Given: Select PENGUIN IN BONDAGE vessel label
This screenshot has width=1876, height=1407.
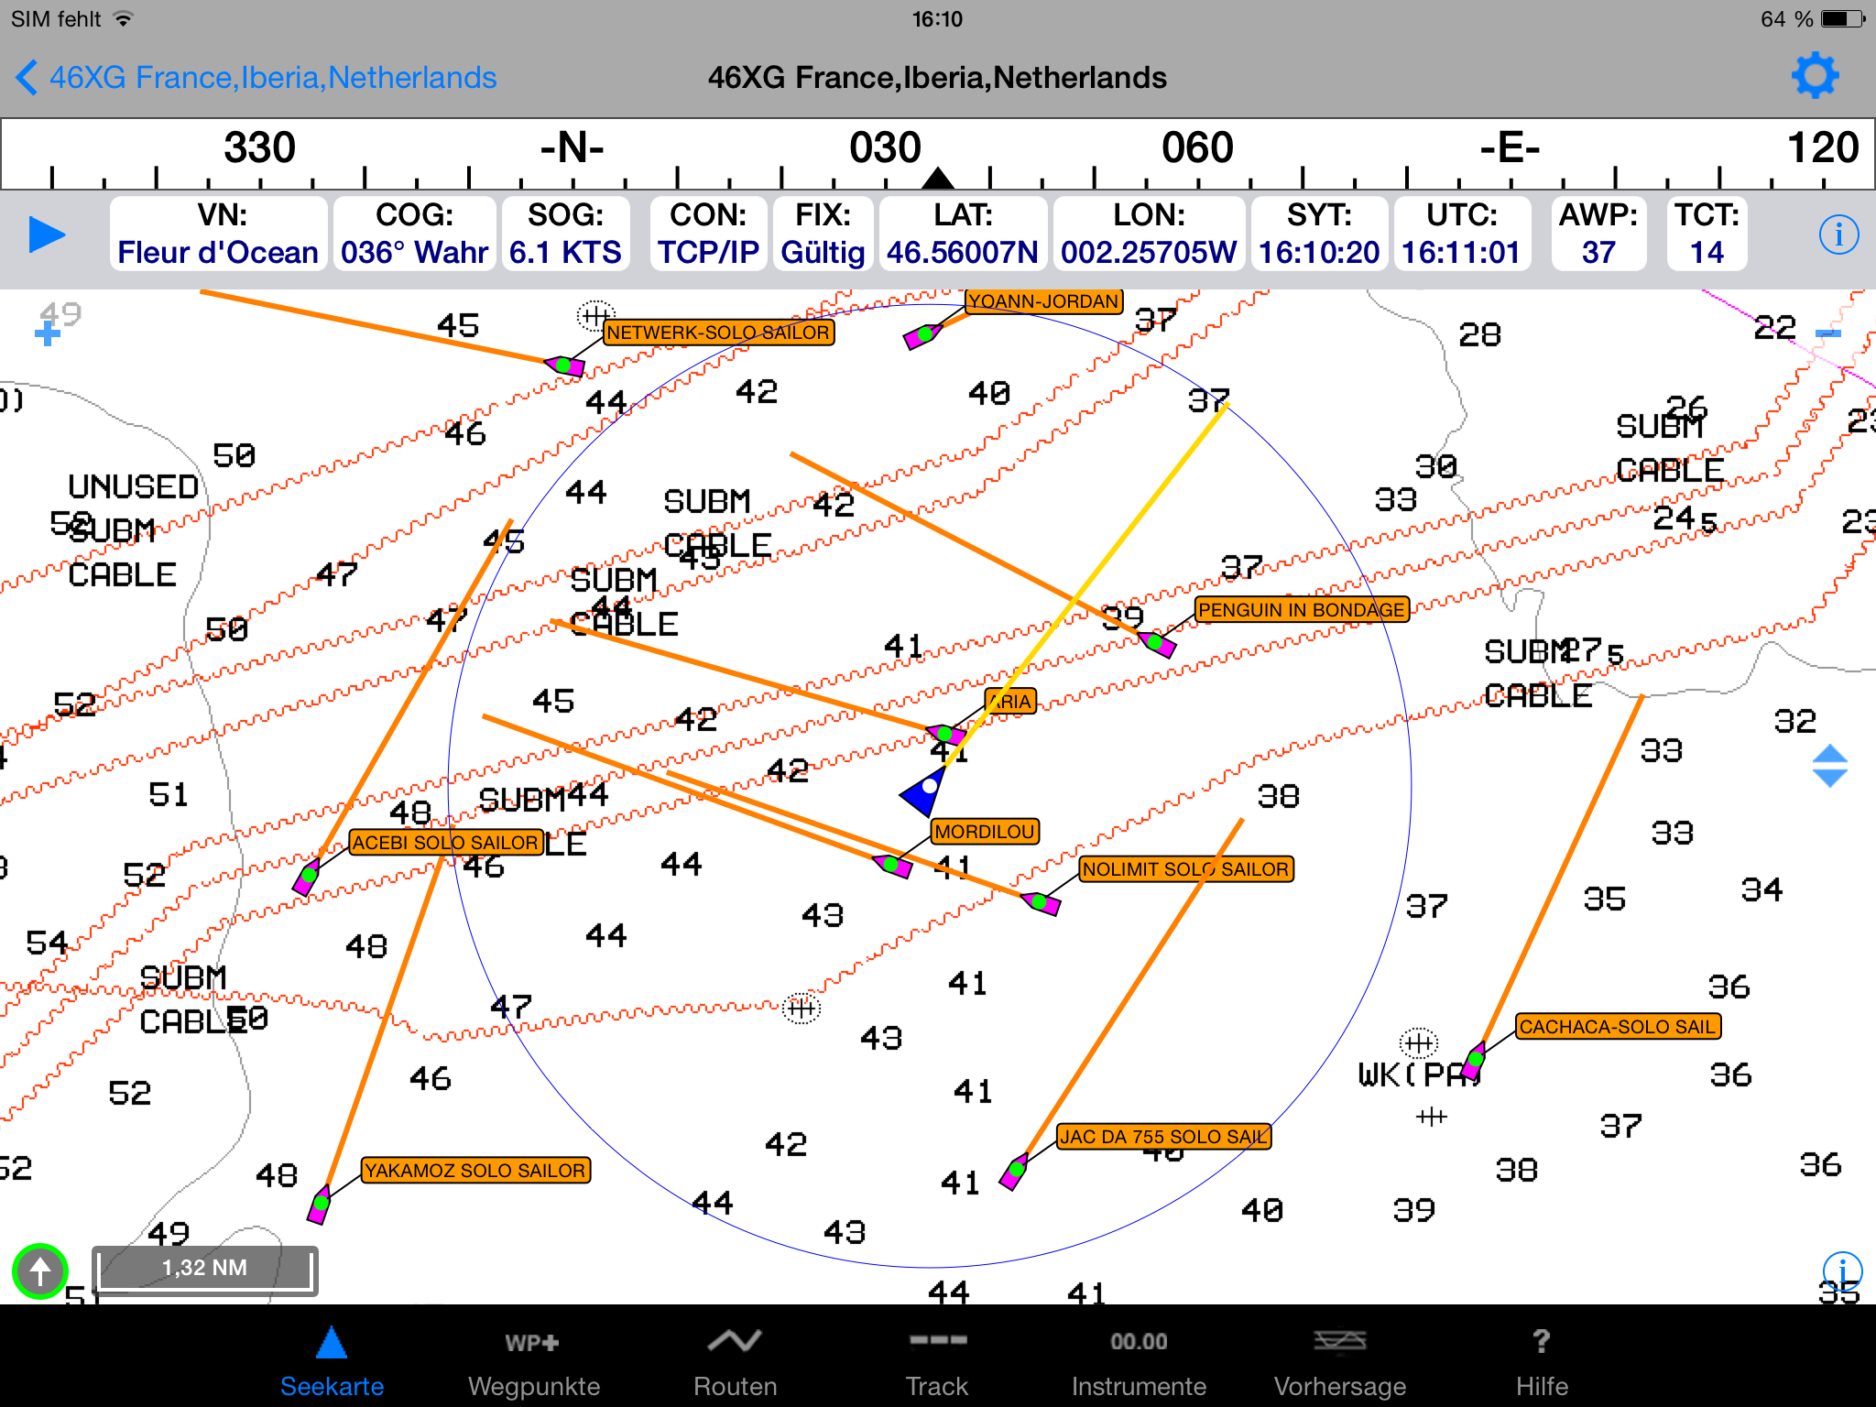Looking at the screenshot, I should point(1301,610).
